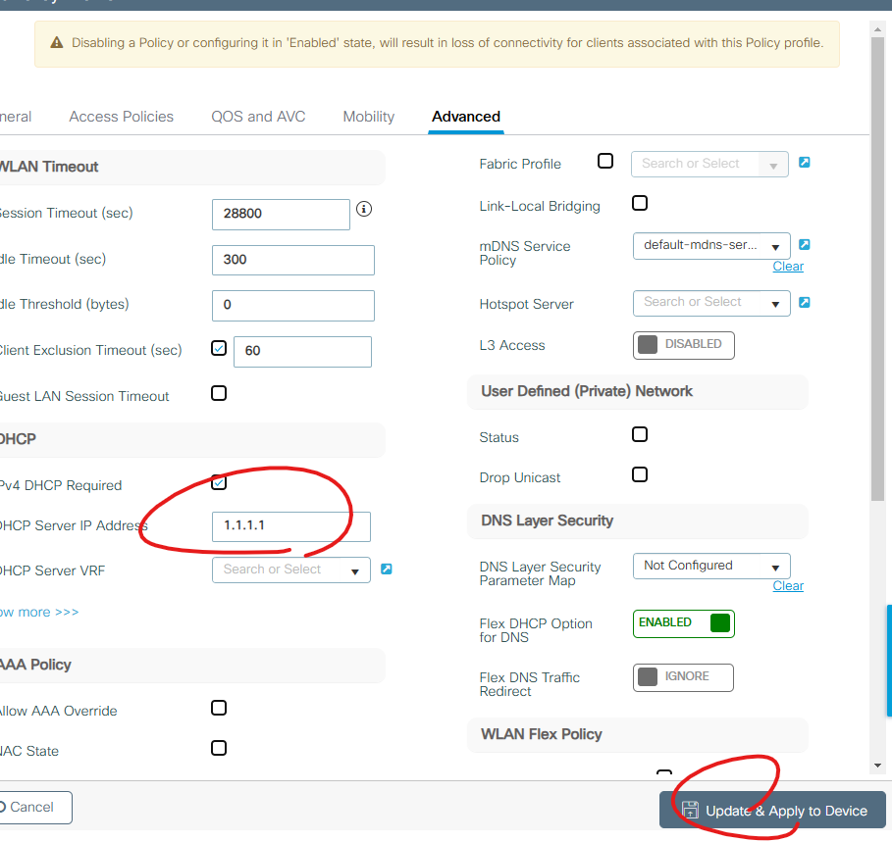Enable User Defined Network Status checkbox
892x842 pixels.
point(640,434)
